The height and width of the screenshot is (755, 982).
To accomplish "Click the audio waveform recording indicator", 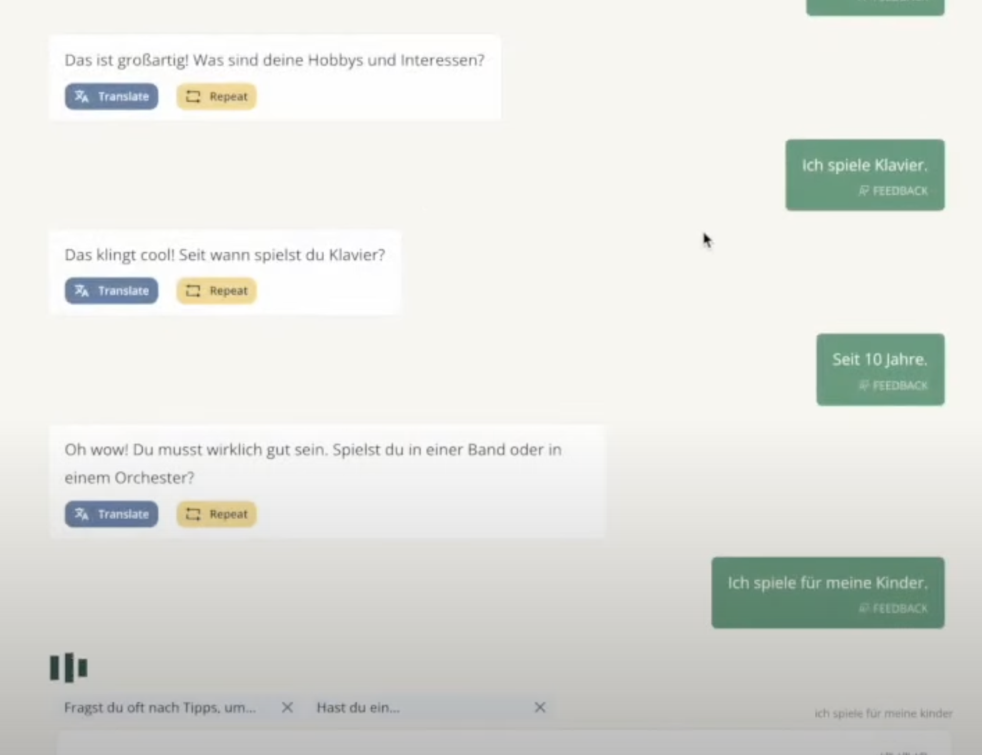I will [x=69, y=667].
